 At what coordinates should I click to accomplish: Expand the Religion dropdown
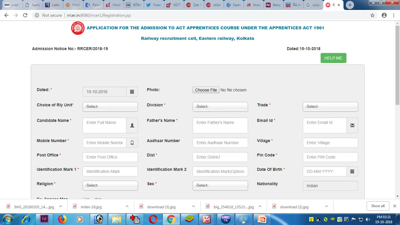[110, 185]
